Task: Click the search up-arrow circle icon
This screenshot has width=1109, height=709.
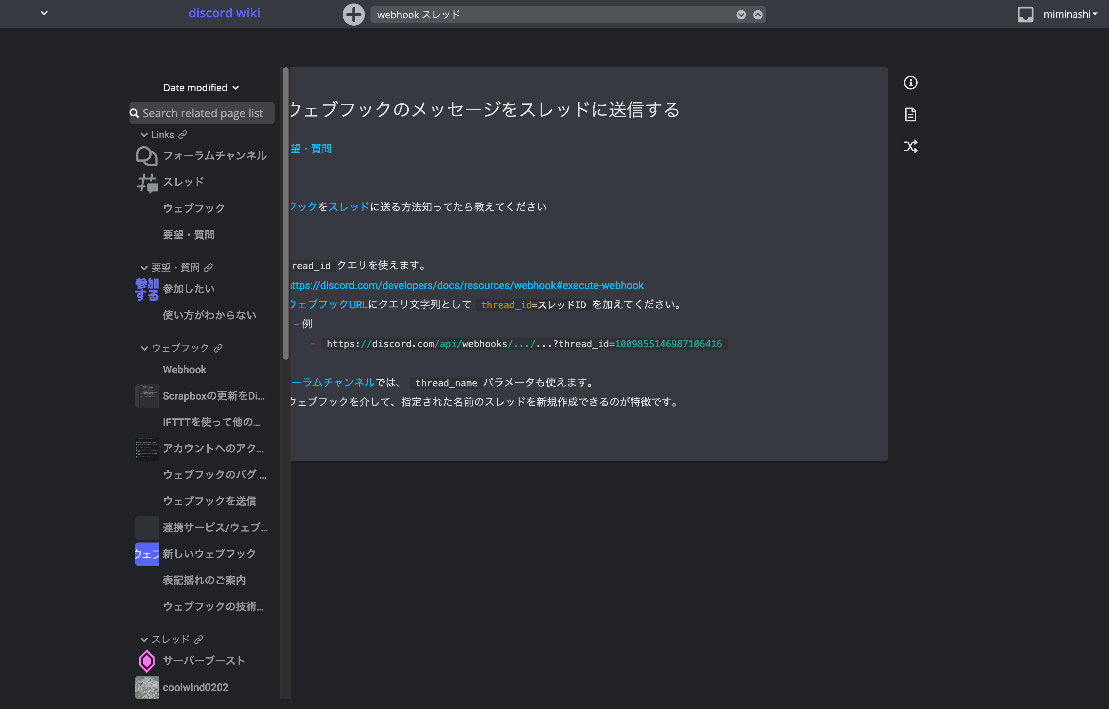Action: click(x=758, y=15)
